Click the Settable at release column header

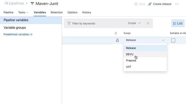[x=178, y=33]
